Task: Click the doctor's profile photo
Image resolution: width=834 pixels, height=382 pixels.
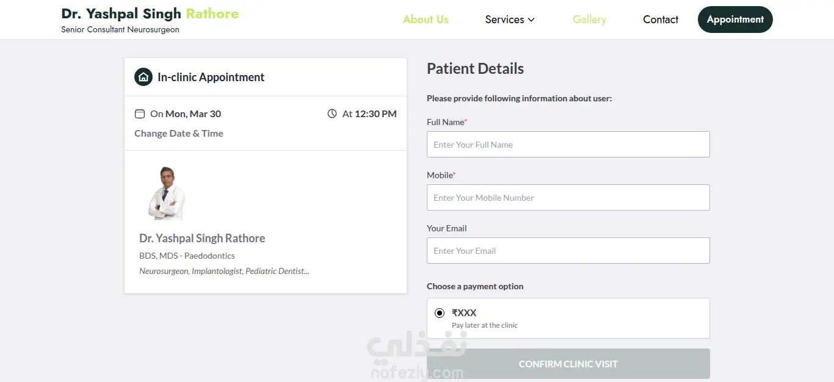Action: click(166, 193)
